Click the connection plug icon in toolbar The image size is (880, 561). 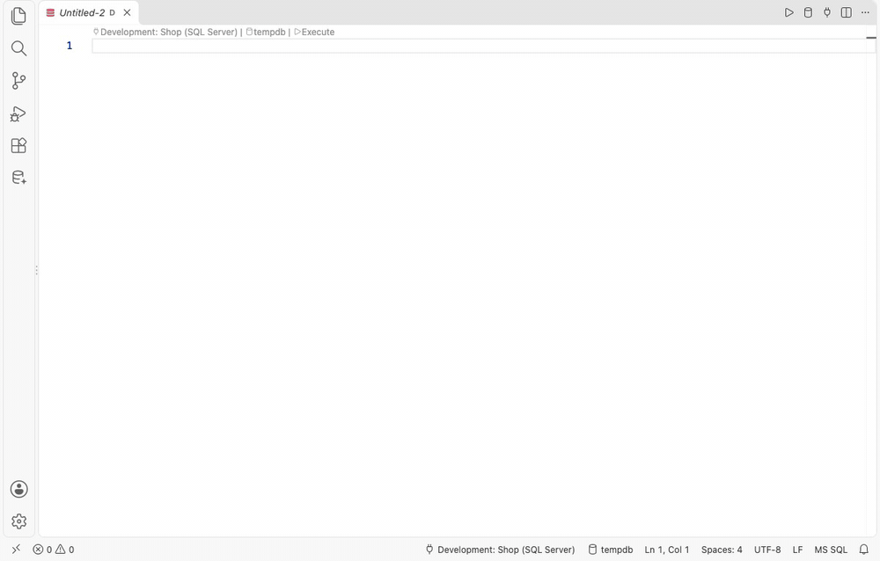tap(826, 12)
